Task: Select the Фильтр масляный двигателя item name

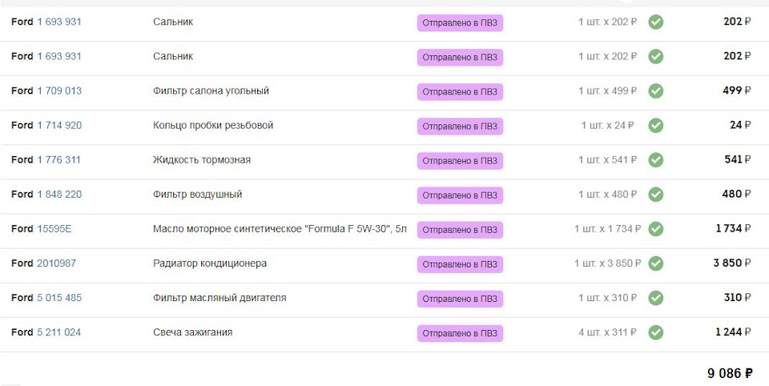Action: [x=219, y=298]
